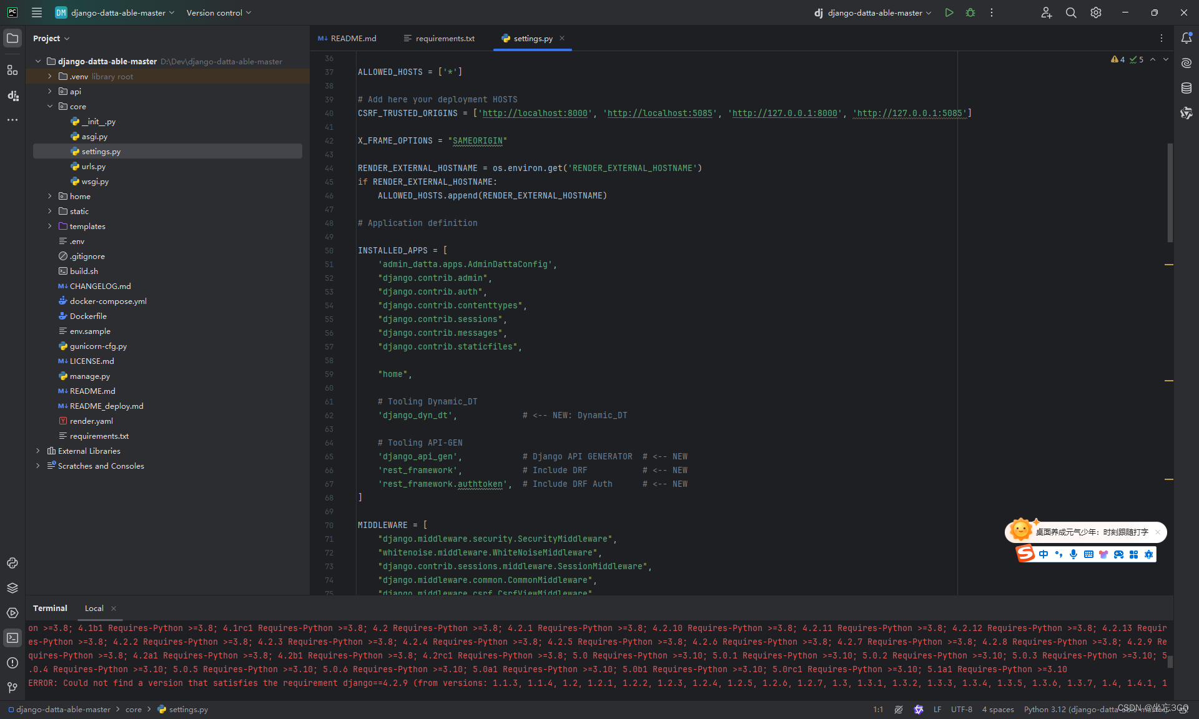Screen dimensions: 1199x719
Task: Open the Version control dropdown
Action: (x=219, y=12)
